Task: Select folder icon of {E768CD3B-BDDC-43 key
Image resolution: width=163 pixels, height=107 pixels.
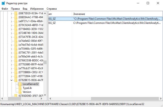Action: coord(16,60)
